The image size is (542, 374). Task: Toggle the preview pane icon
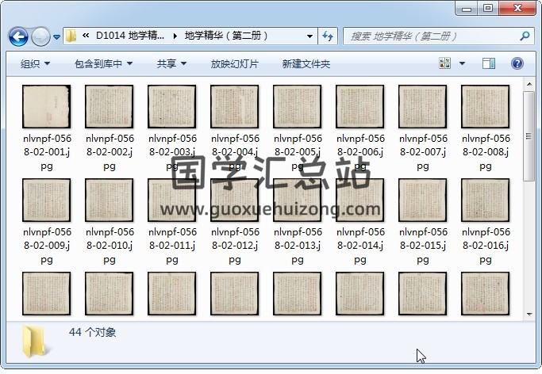pyautogui.click(x=489, y=63)
